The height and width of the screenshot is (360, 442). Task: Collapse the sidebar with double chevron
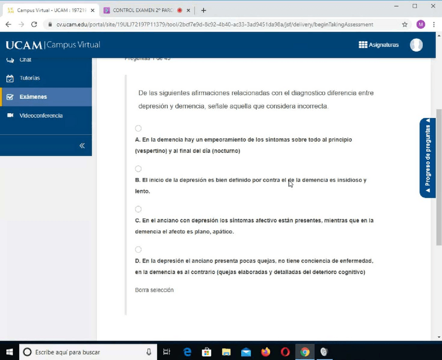pyautogui.click(x=82, y=146)
